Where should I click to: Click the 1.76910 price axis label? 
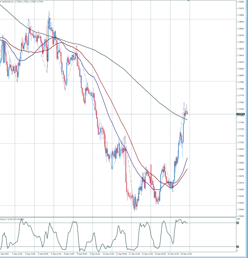coord(240,149)
